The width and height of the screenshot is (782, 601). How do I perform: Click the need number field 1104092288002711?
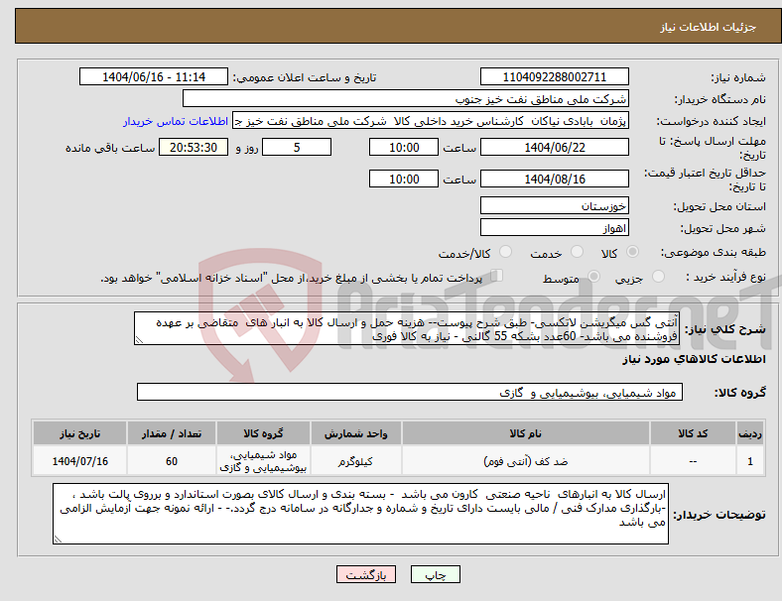point(554,77)
